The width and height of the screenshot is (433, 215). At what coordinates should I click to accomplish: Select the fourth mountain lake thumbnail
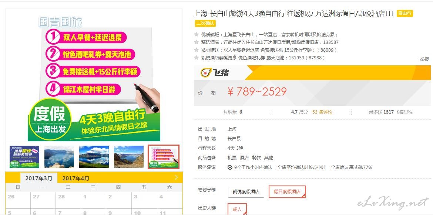coord(129,157)
